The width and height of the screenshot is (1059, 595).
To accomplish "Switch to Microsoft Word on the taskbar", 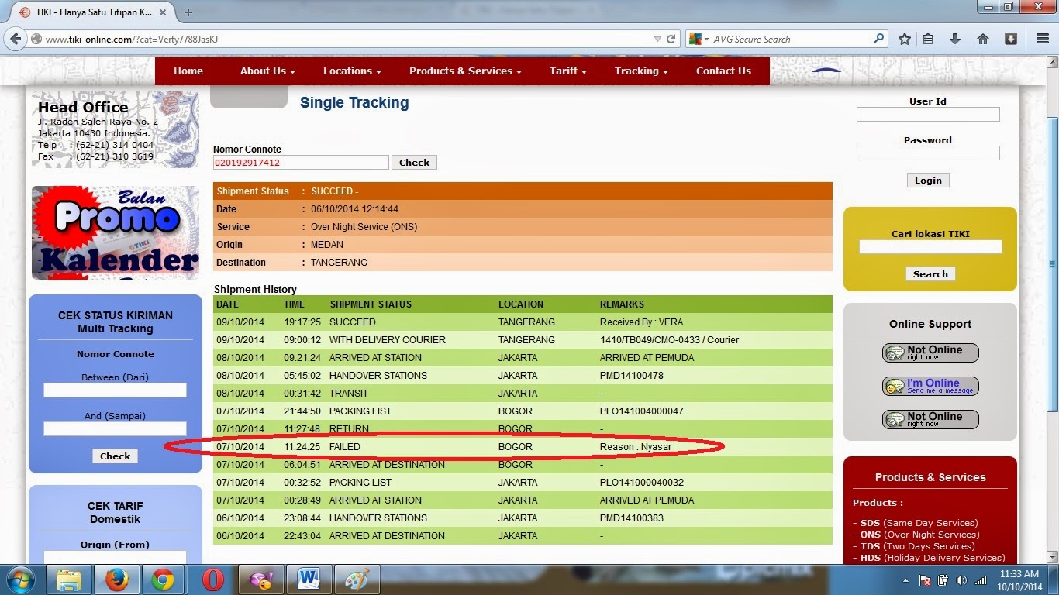I will point(309,580).
